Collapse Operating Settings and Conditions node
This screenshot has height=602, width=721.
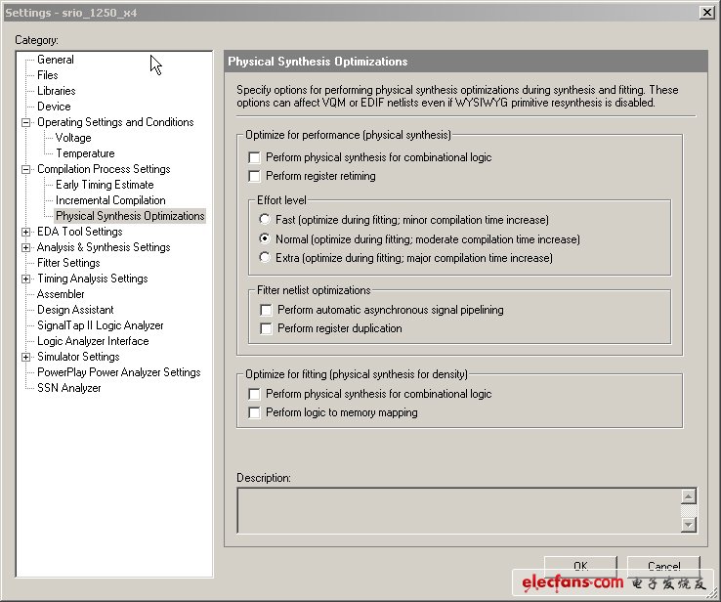[x=26, y=122]
